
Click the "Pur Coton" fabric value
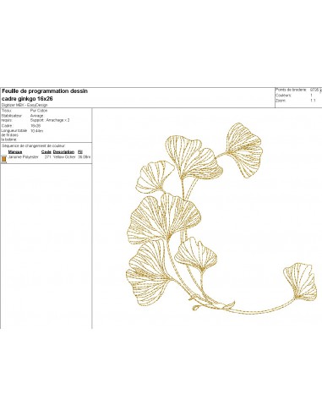pos(39,111)
